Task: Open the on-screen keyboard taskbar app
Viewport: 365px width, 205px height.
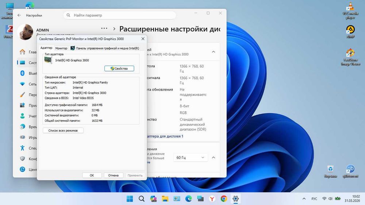Action: (200, 199)
